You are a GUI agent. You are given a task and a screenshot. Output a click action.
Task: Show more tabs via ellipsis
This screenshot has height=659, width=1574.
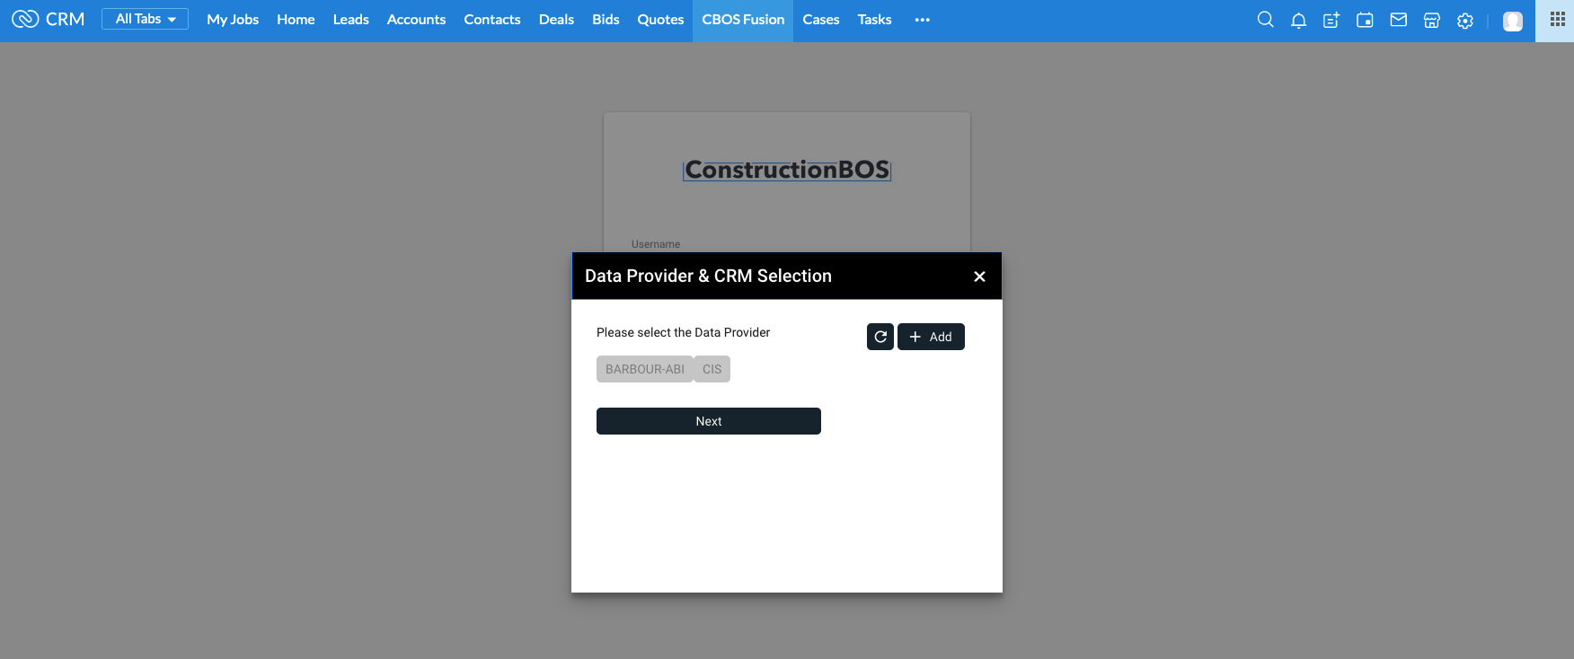[x=922, y=20]
